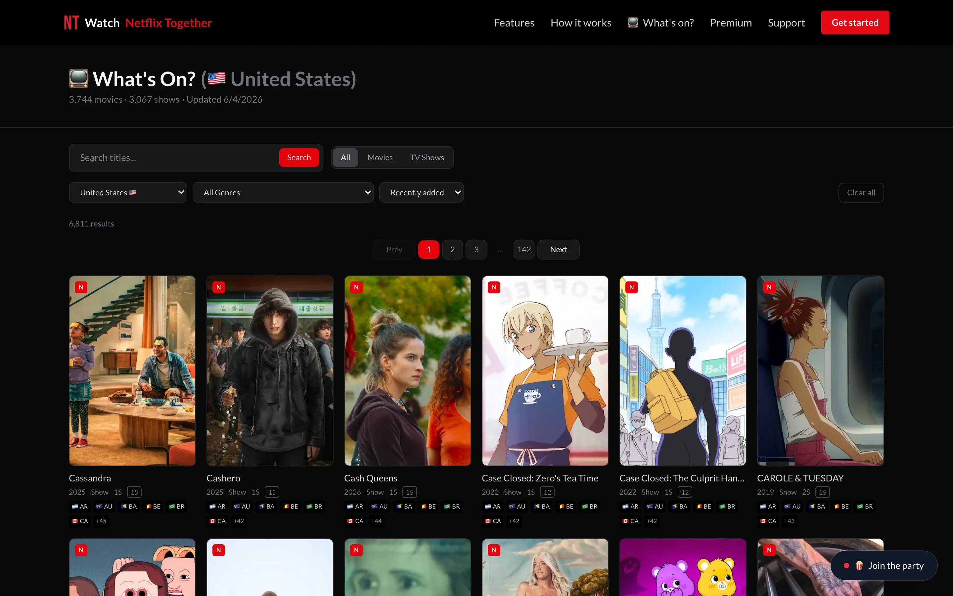Screen dimensions: 953x596
Task: Click N badge on CAROLE & TUESDAY poster
Action: [x=769, y=287]
